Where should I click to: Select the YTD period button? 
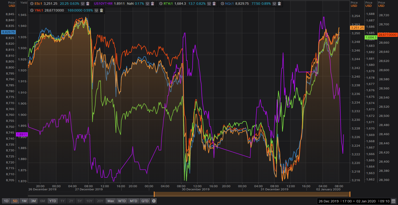coord(53,201)
